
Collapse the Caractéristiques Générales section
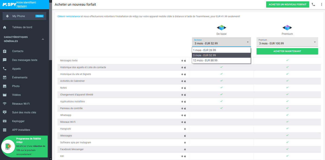(43, 39)
